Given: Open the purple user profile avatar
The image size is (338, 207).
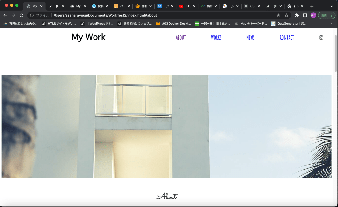Looking at the screenshot, I should pyautogui.click(x=313, y=15).
